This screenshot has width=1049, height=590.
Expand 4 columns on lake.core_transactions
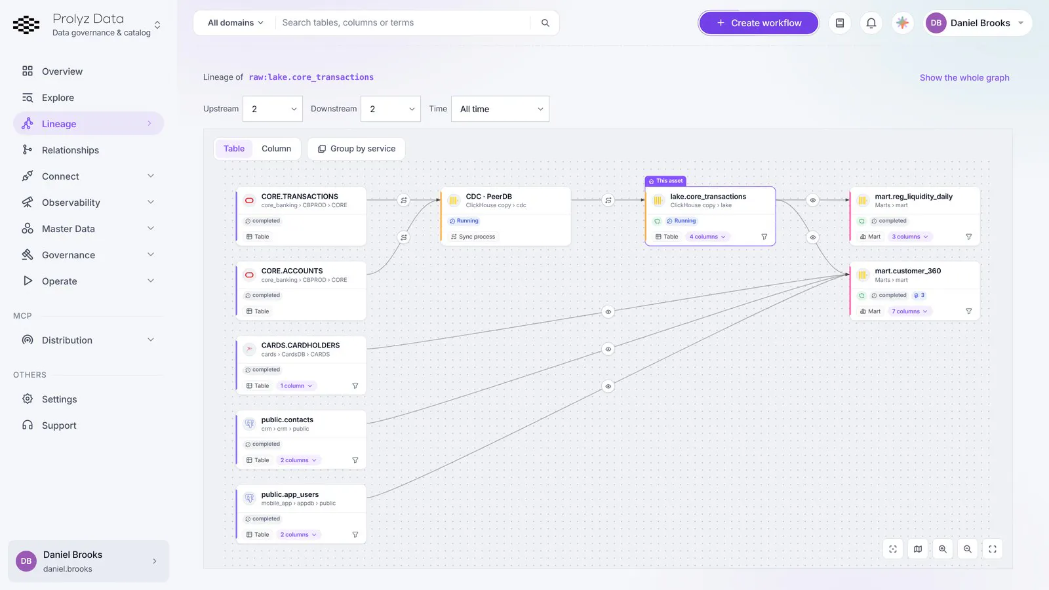pyautogui.click(x=707, y=237)
